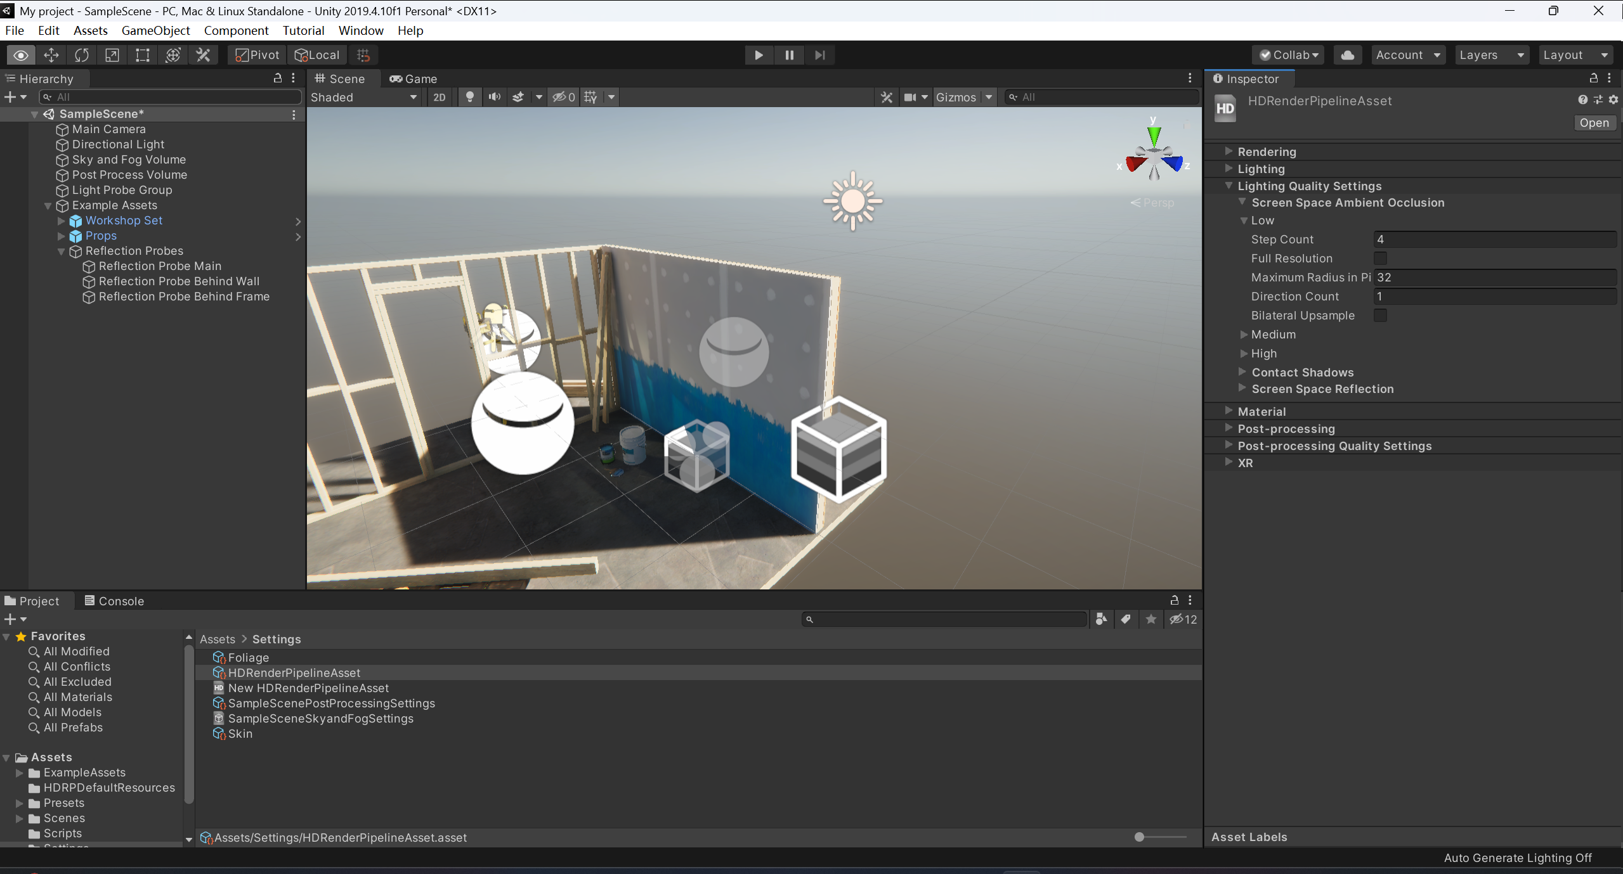Click the Step frame button
This screenshot has height=874, width=1623.
click(819, 55)
